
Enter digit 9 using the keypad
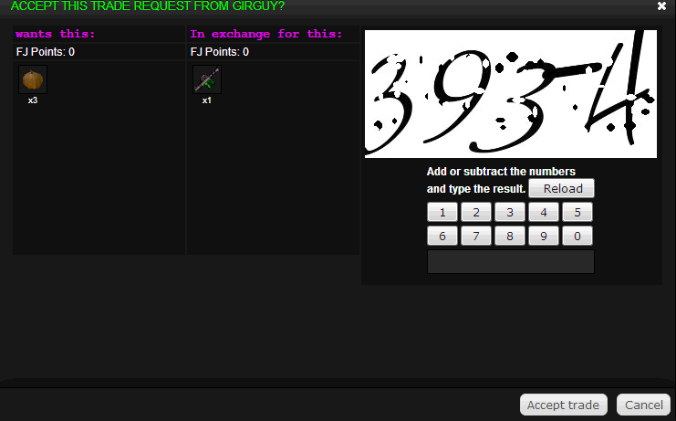(x=544, y=236)
